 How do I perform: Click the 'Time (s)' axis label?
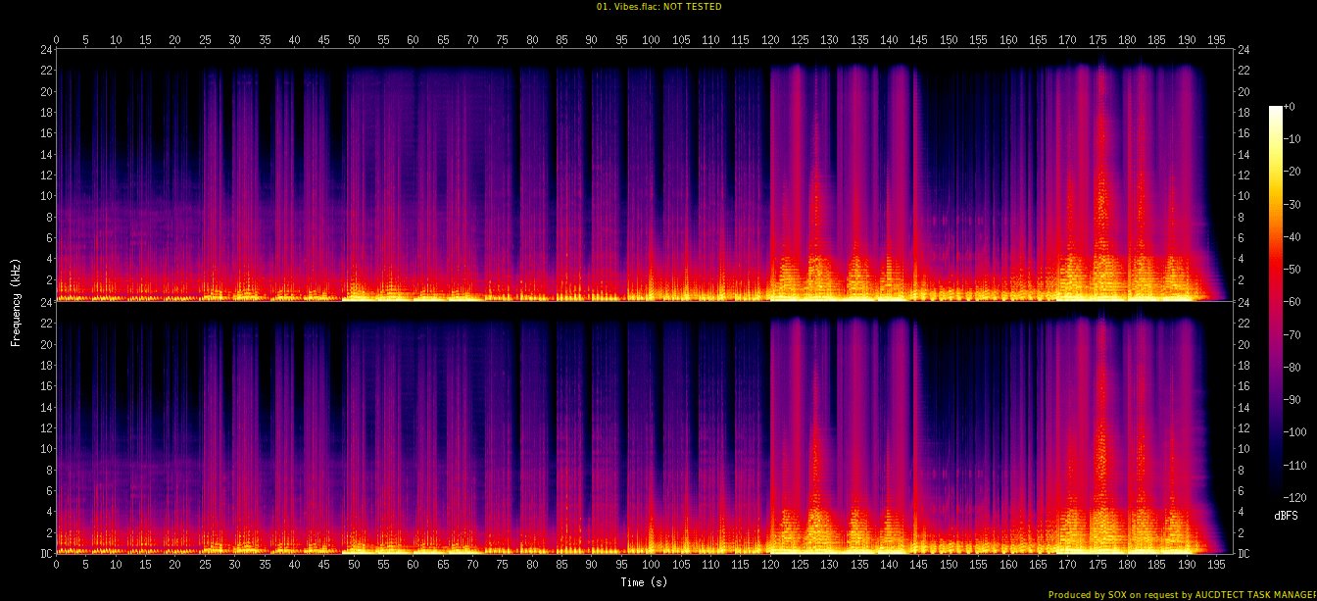(x=644, y=582)
